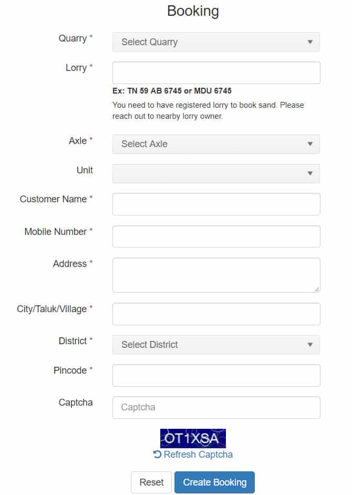Image resolution: width=352 pixels, height=495 pixels.
Task: Click the Quarry dropdown arrow
Action: (x=310, y=42)
